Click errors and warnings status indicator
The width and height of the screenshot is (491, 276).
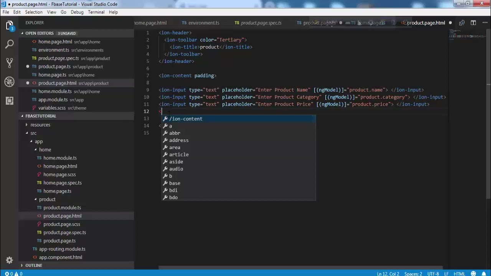pyautogui.click(x=13, y=274)
